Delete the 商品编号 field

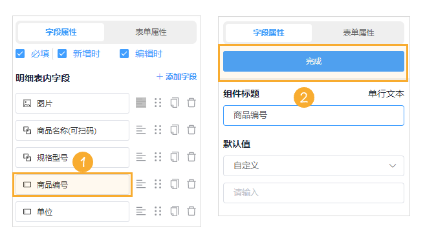click(x=191, y=184)
